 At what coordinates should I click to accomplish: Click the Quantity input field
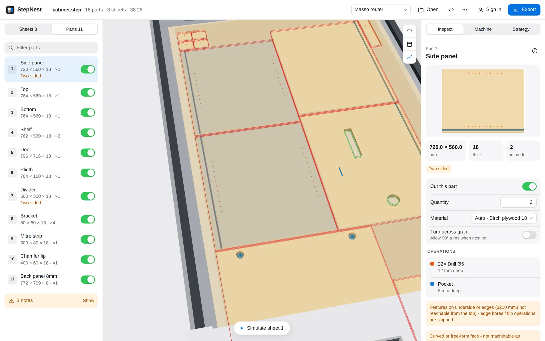(518, 202)
